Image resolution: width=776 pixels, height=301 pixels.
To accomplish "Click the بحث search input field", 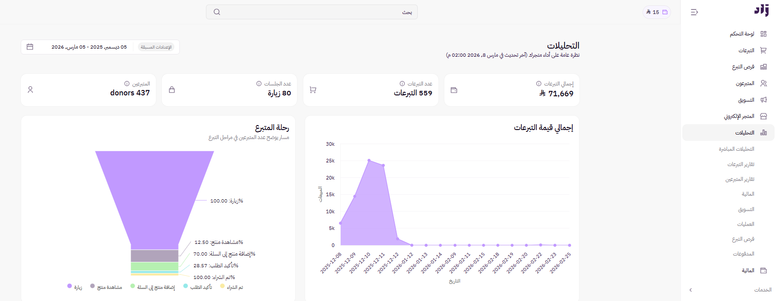I will click(x=312, y=12).
